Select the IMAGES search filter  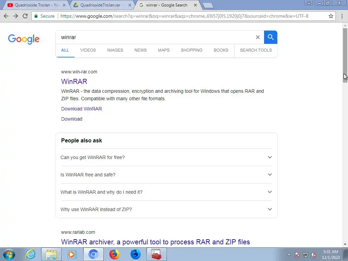(x=115, y=50)
